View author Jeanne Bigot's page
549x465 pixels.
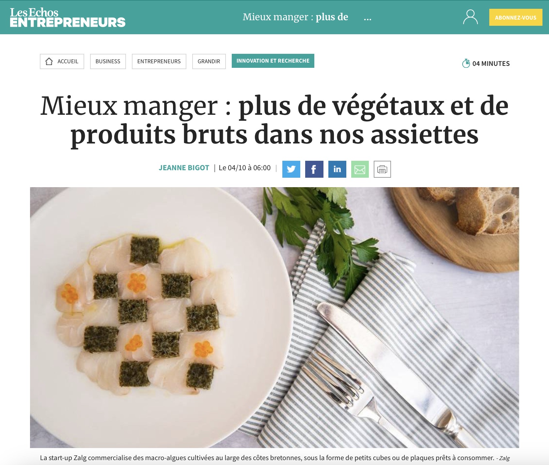(x=184, y=168)
